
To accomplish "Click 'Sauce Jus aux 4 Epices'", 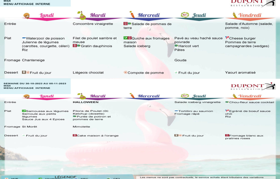I will tap(43, 119).
